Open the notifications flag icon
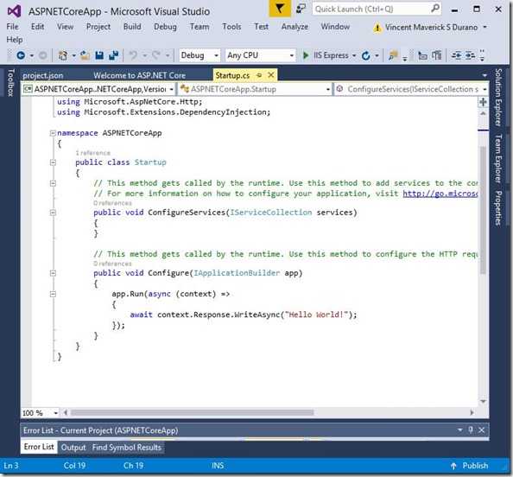This screenshot has height=477, width=513. [280, 9]
